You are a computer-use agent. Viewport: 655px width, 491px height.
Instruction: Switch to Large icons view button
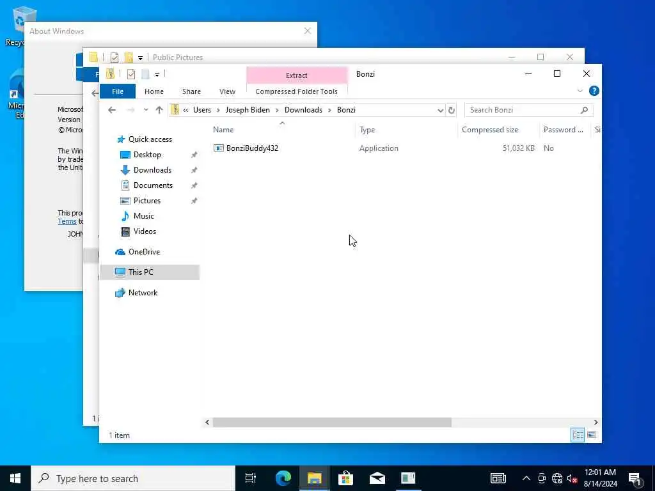tap(592, 435)
